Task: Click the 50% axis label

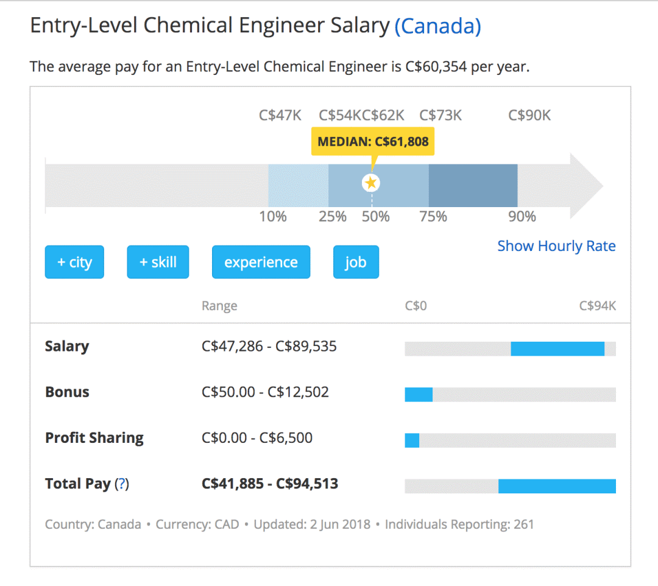Action: 375,217
